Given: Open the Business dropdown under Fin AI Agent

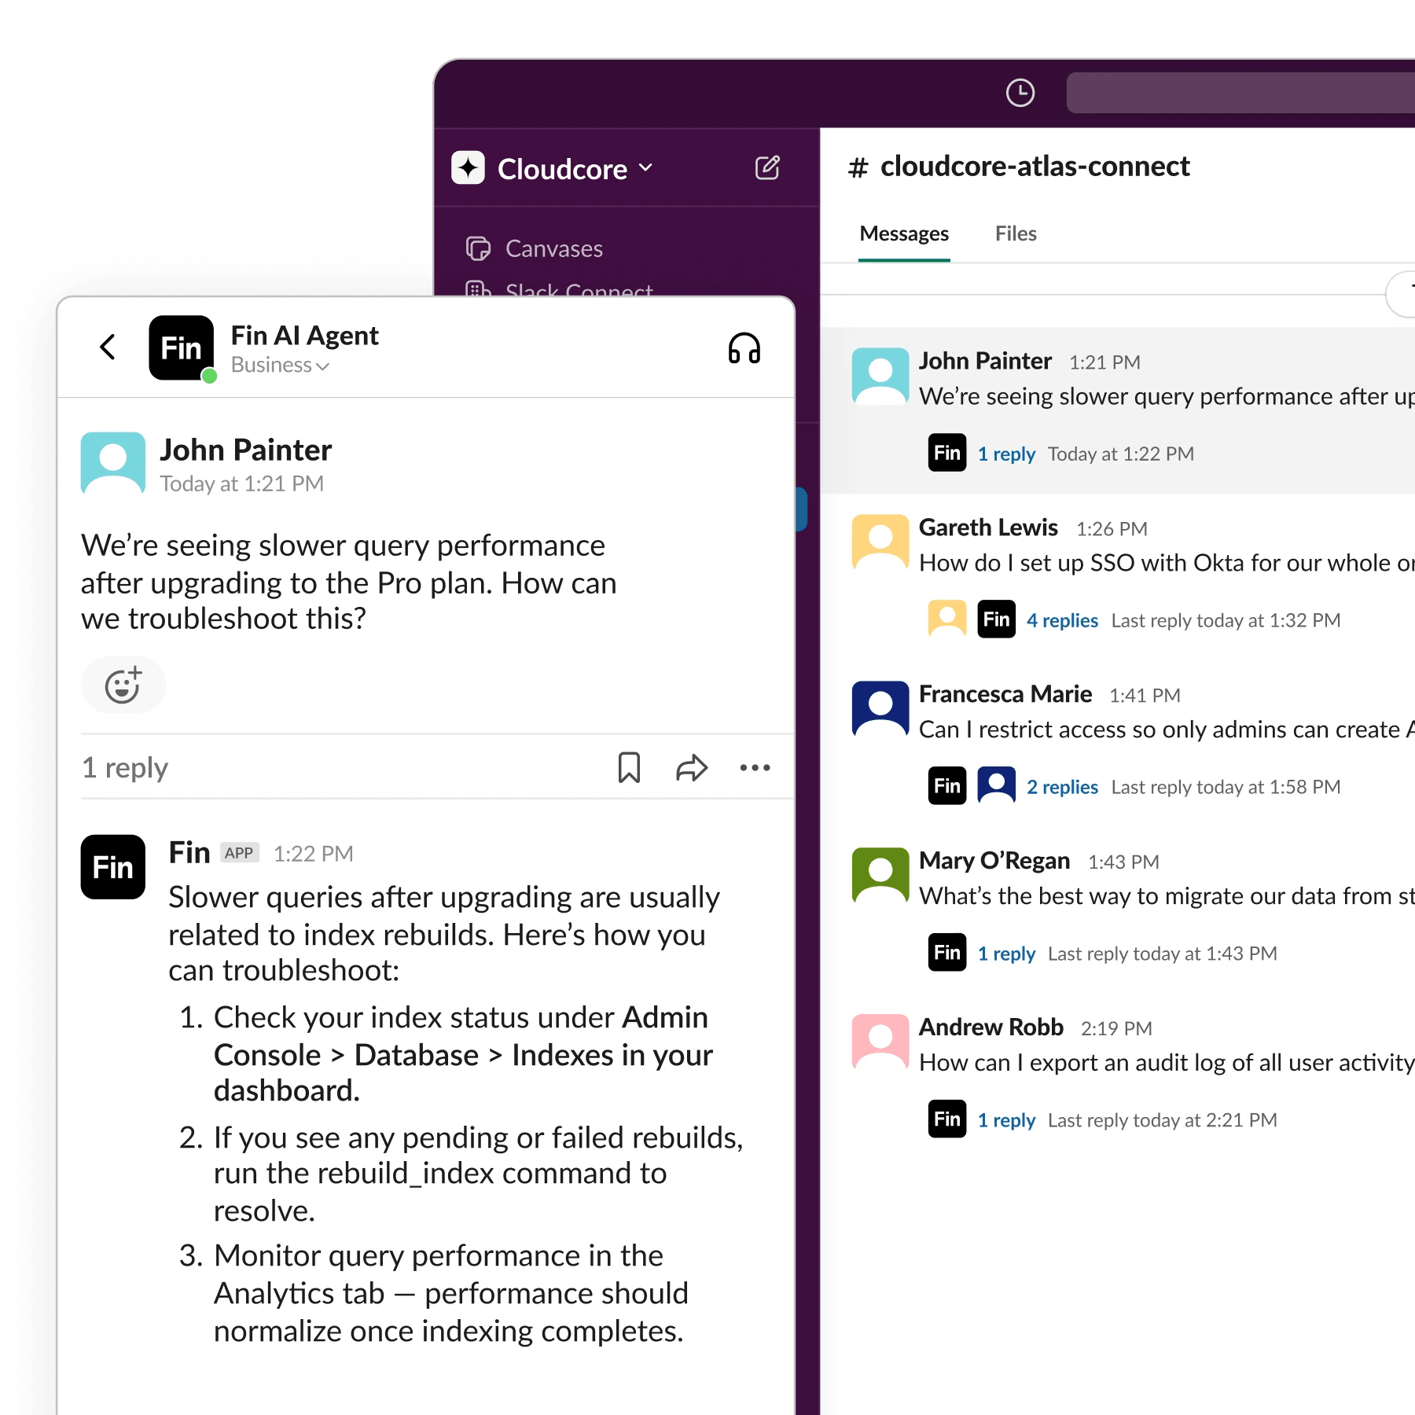Looking at the screenshot, I should tap(280, 366).
